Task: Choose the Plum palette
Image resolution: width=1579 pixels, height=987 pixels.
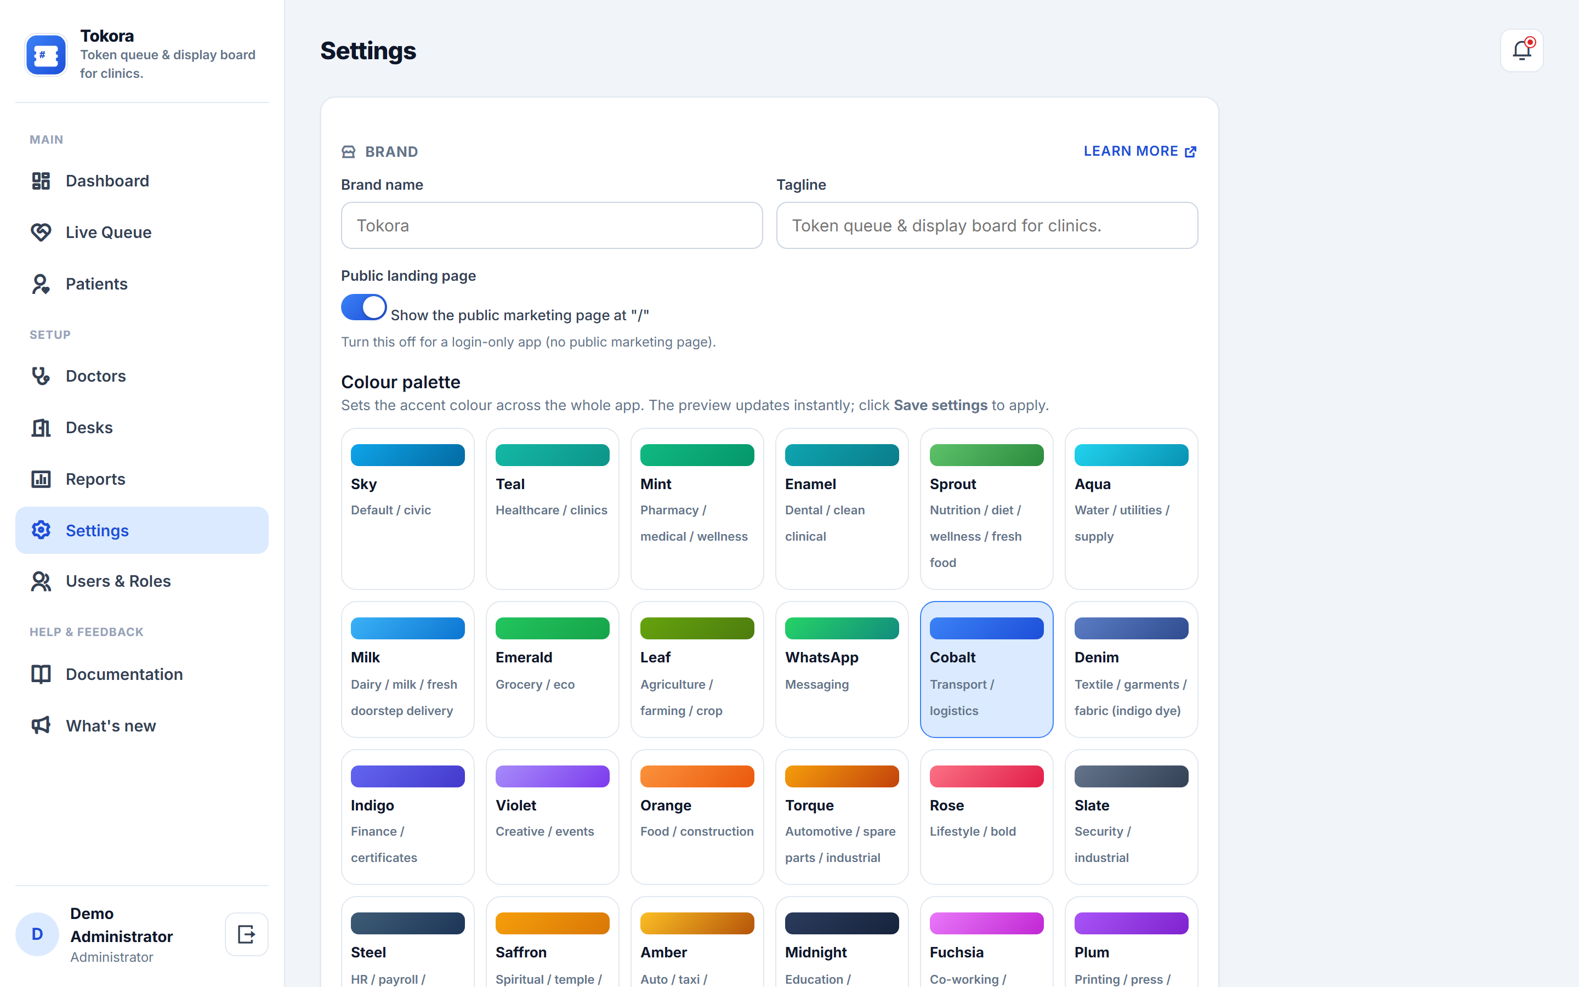Action: click(x=1132, y=942)
